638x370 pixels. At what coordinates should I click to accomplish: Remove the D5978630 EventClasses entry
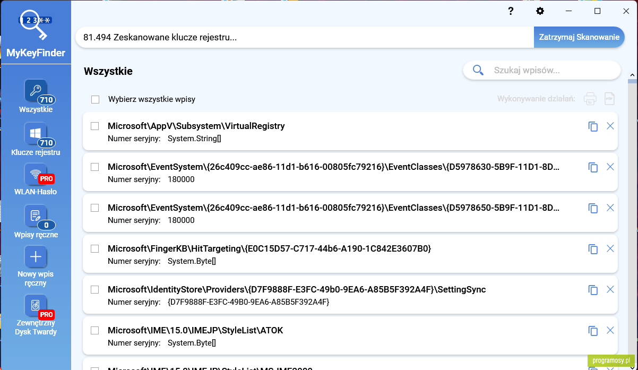610,167
